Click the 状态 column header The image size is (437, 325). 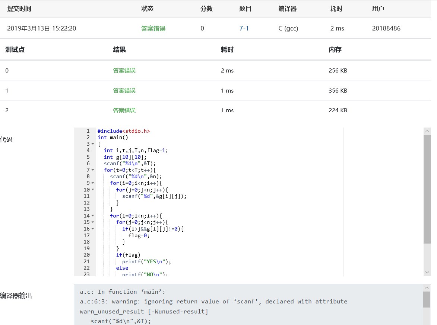coord(147,9)
